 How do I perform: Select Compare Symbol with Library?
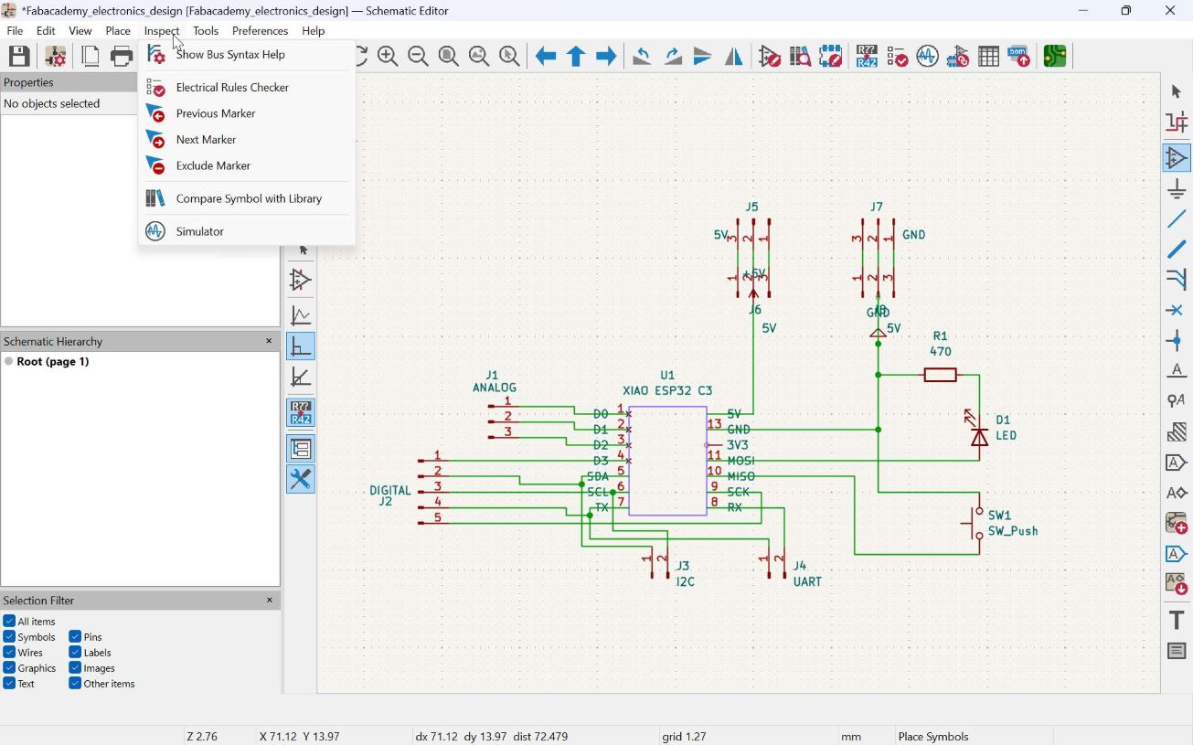(249, 199)
